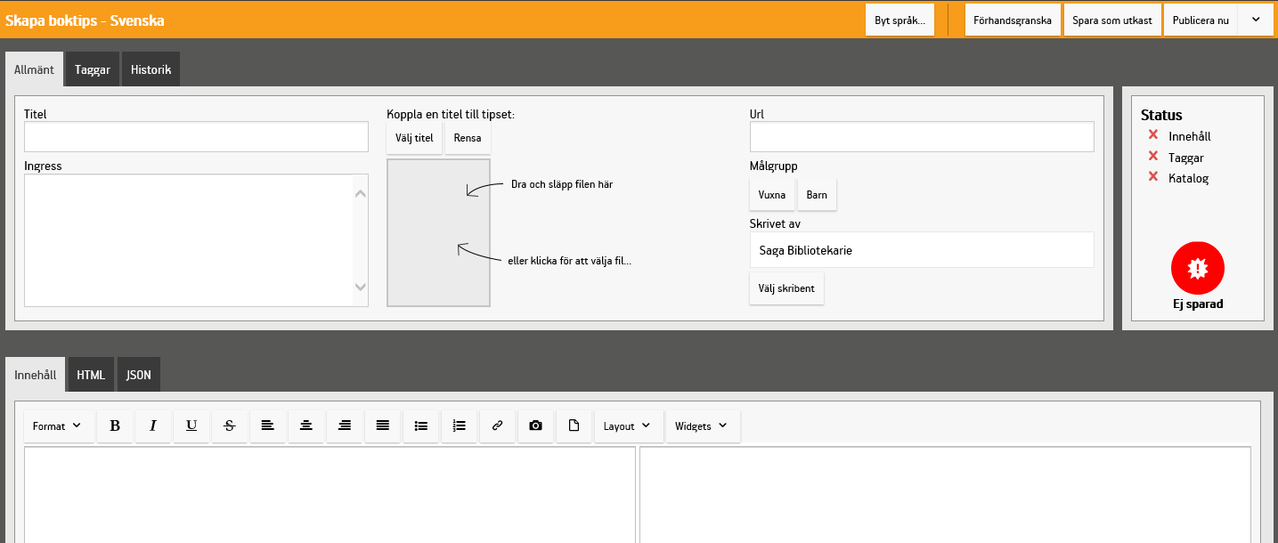Insert file with document icon
This screenshot has width=1278, height=543.
coord(574,426)
